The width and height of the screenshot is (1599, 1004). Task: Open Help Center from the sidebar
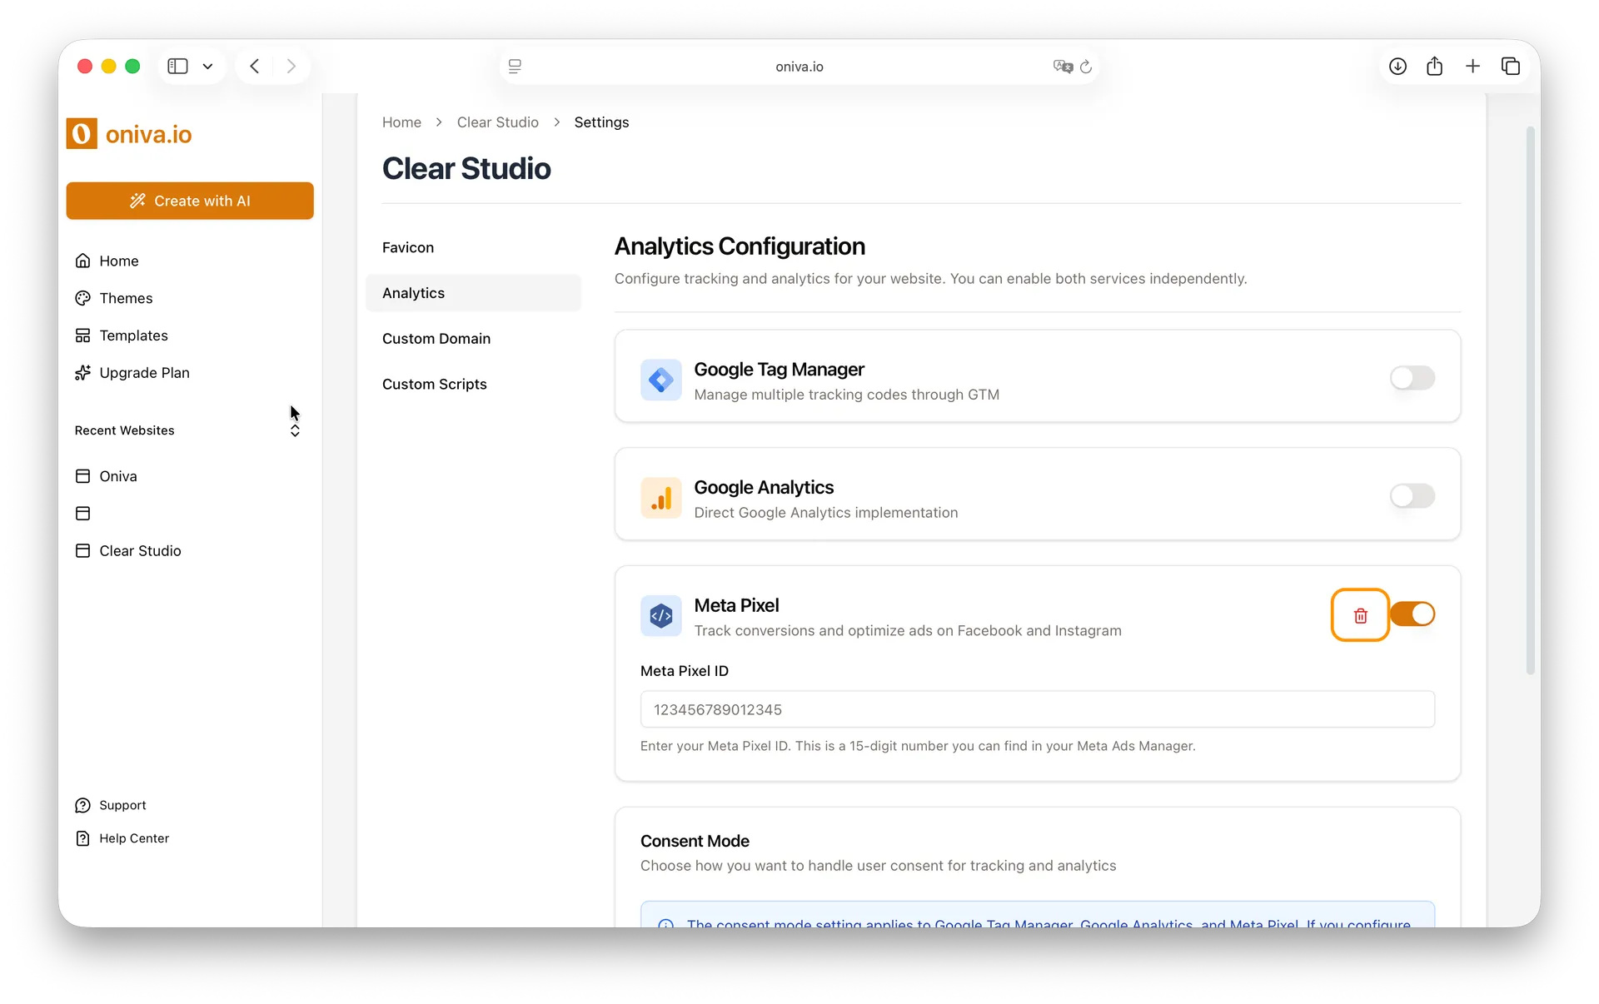133,838
